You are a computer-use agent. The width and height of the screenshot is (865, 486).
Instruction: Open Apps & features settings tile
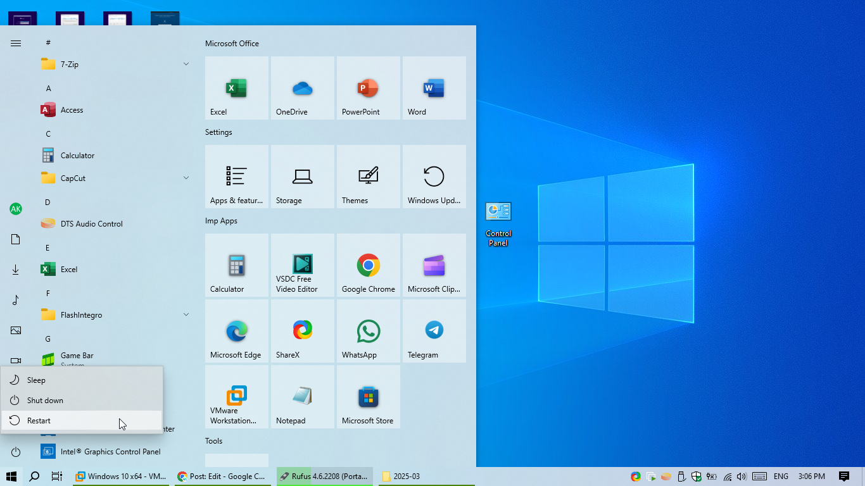237,177
